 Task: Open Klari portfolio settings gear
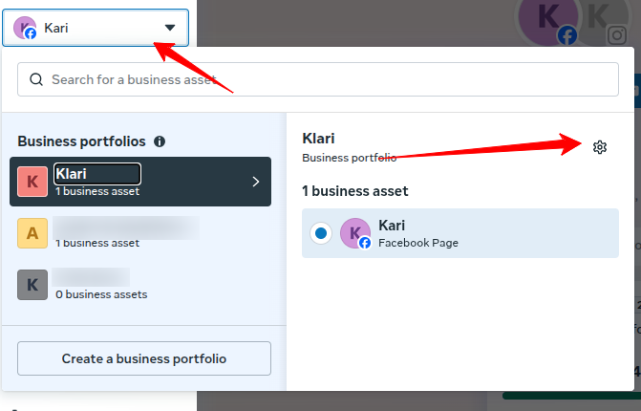(x=600, y=147)
